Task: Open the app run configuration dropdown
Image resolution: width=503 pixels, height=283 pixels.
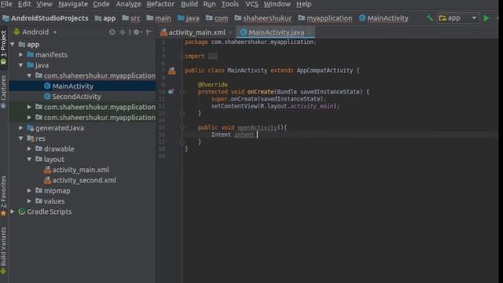Action: pyautogui.click(x=457, y=18)
